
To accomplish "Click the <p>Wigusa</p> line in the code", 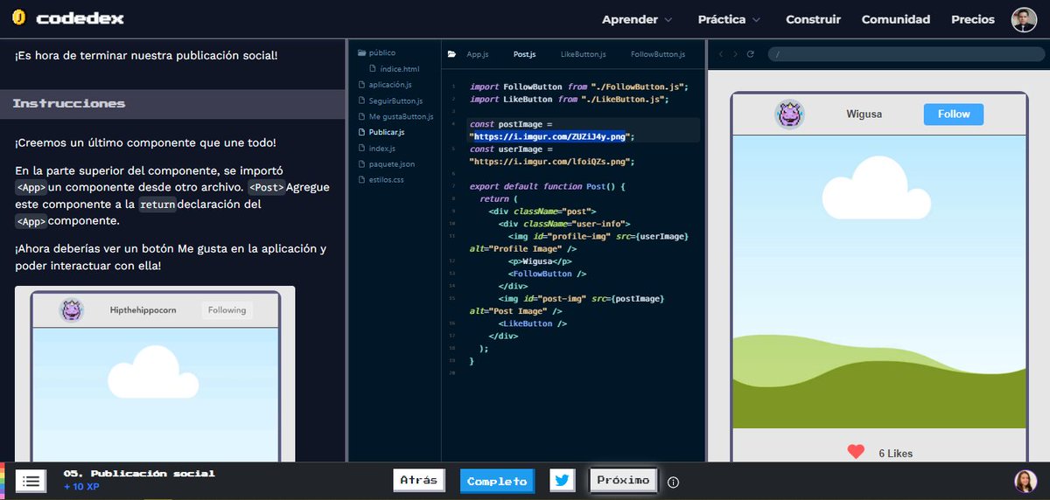I will [540, 261].
